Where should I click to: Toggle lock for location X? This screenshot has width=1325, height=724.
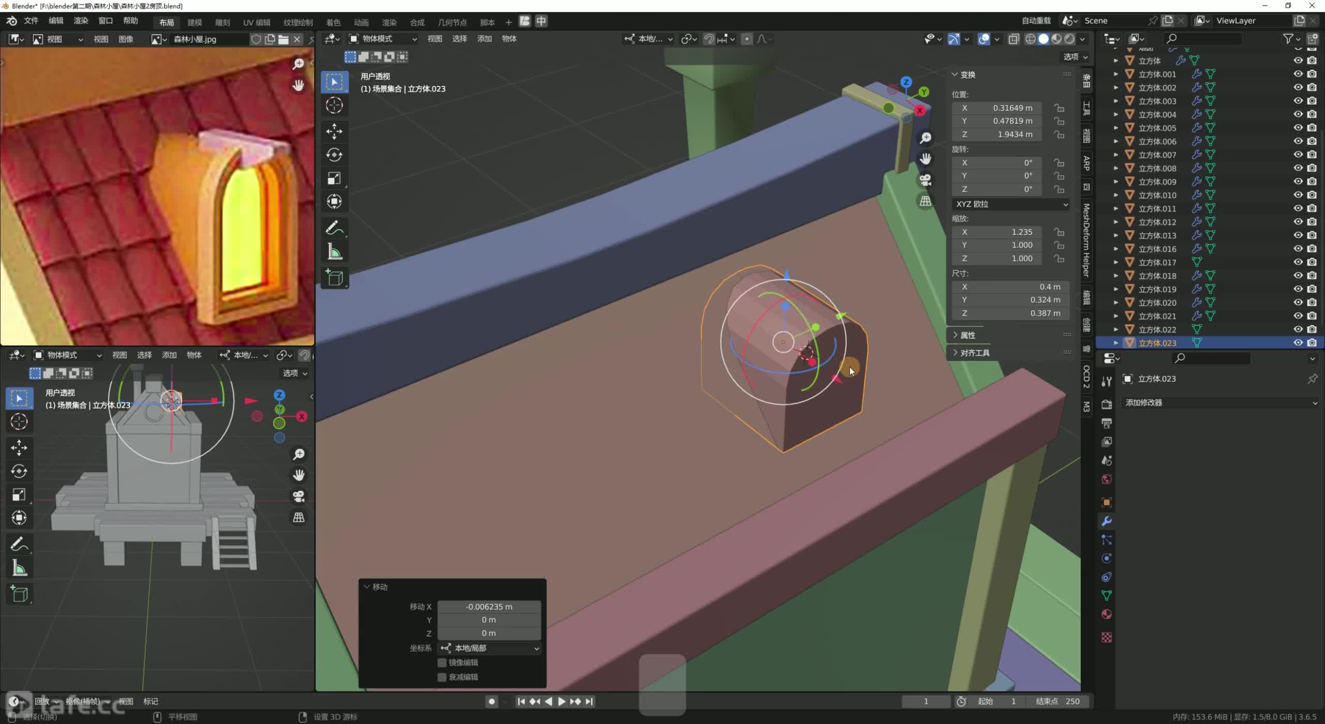(1059, 108)
